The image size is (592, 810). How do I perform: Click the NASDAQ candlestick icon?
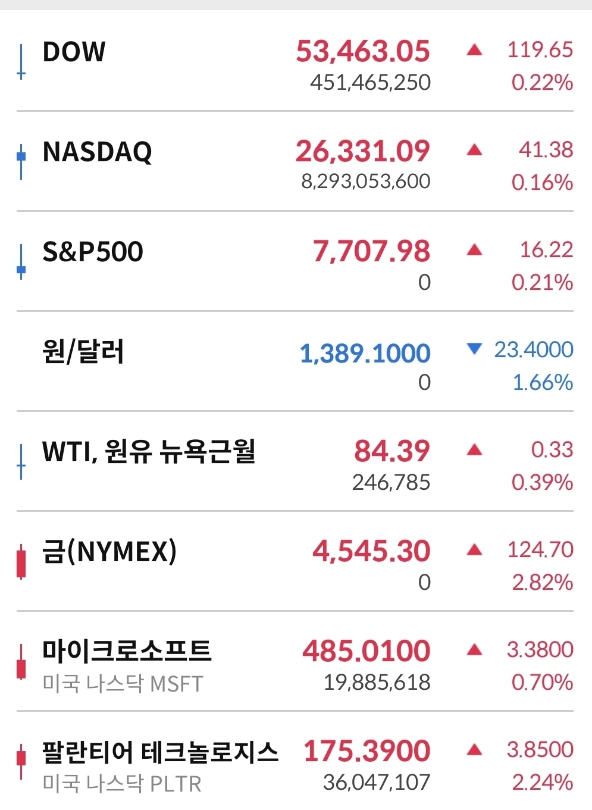(x=21, y=161)
